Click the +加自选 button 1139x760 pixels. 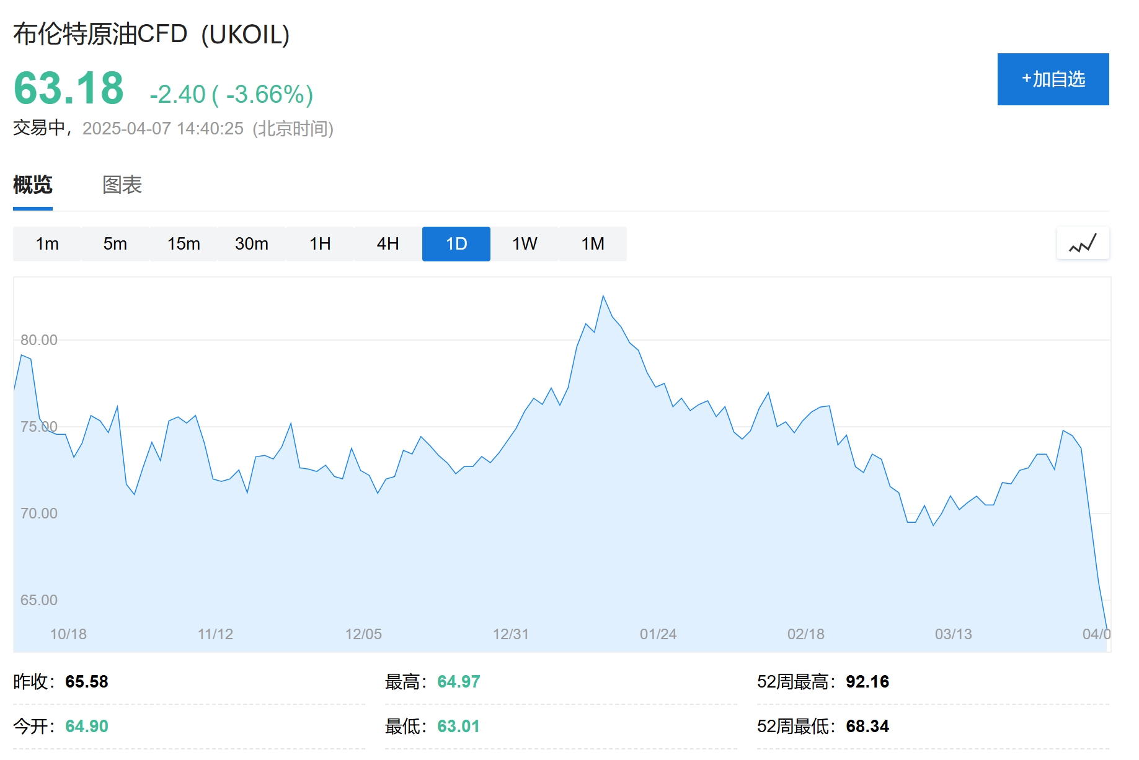pos(1053,79)
